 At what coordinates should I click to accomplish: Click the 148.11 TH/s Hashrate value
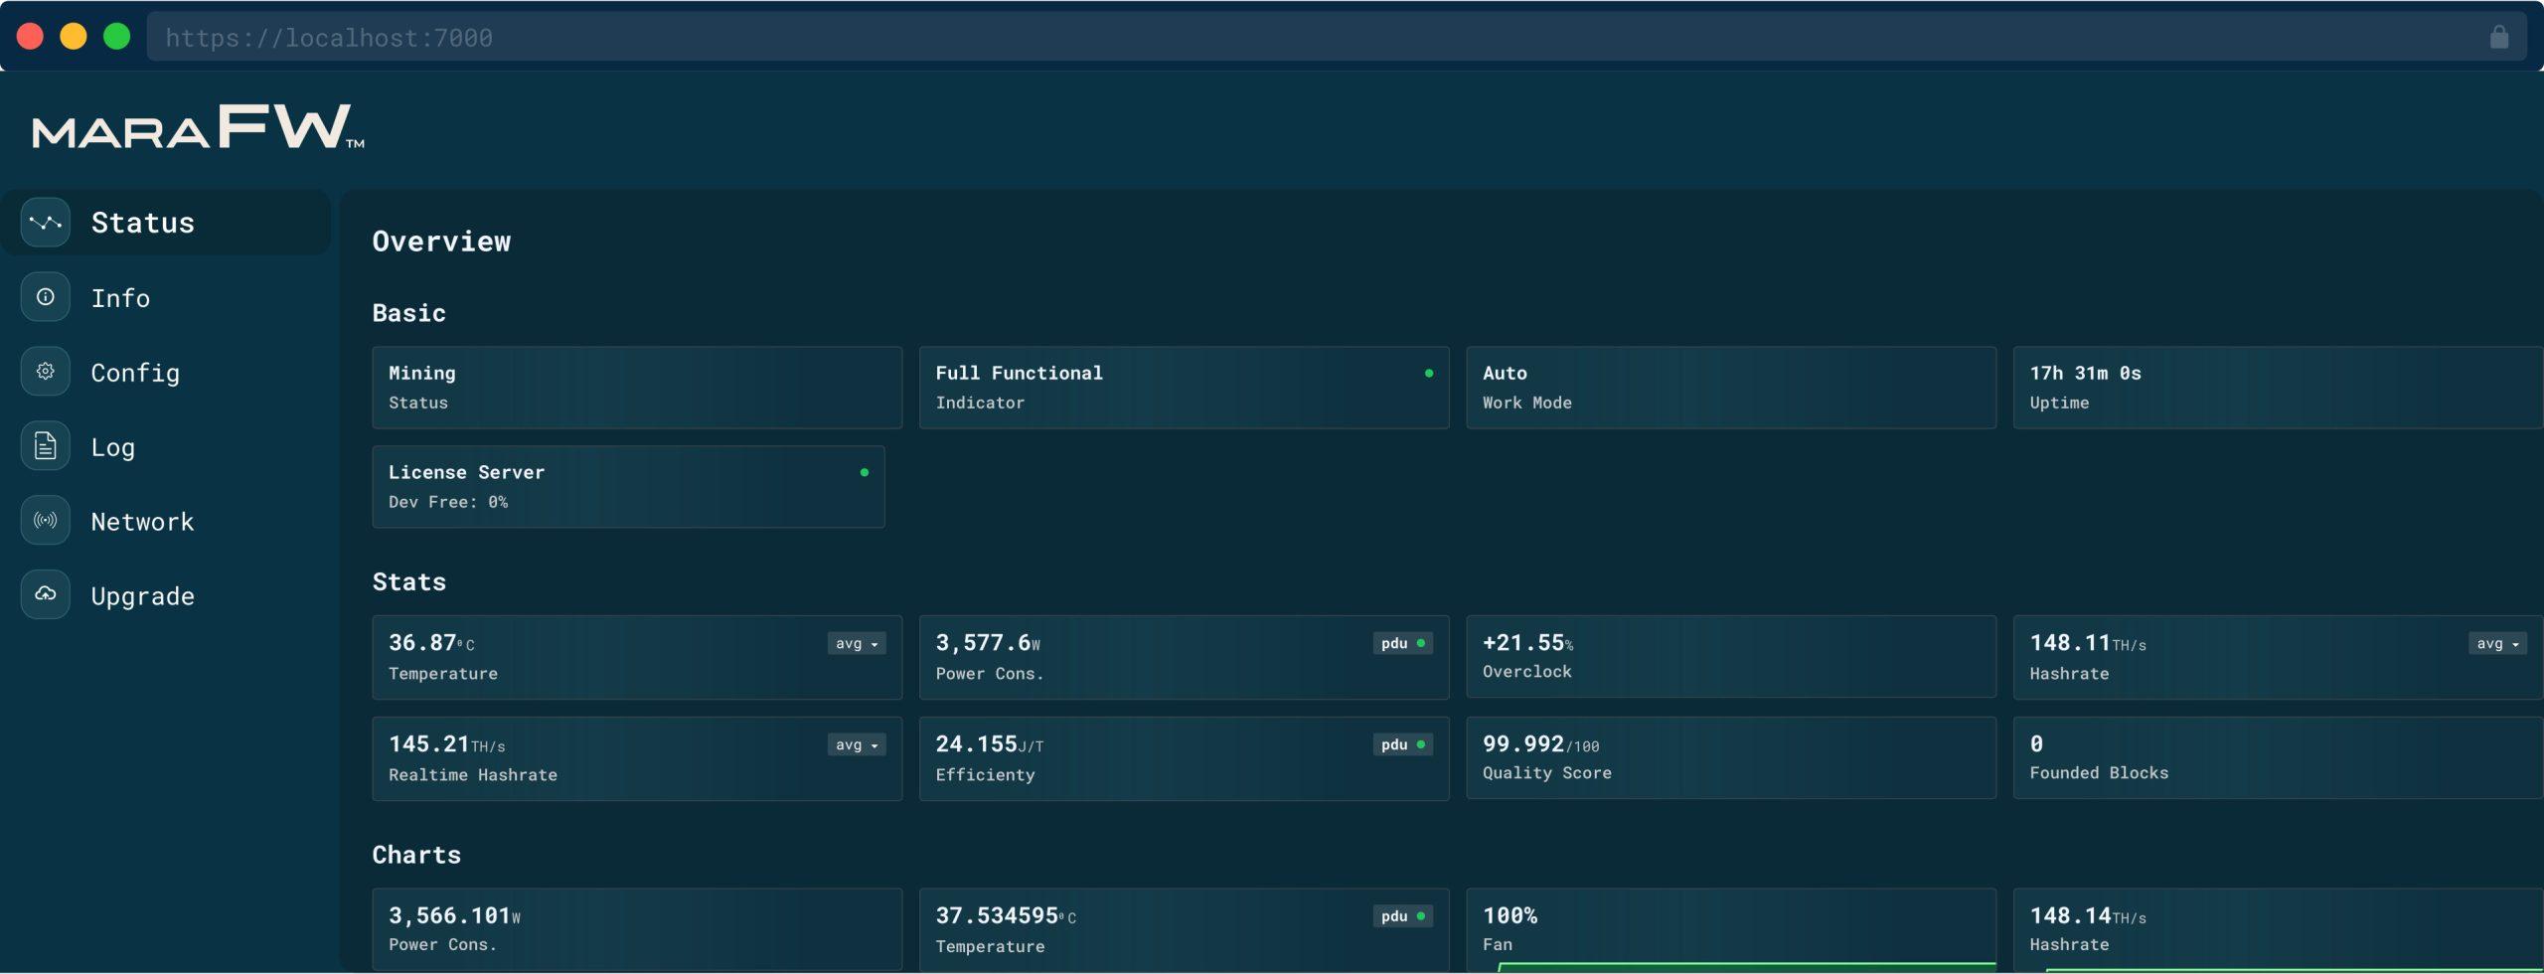coord(2087,643)
